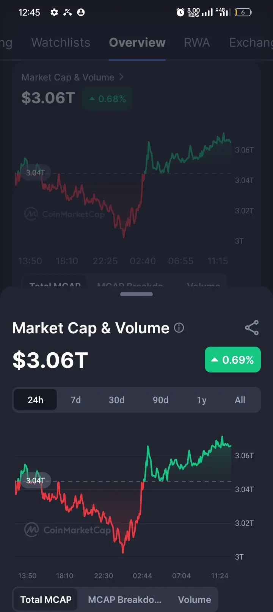The image size is (273, 612).
Task: Select the 90d time range
Action: click(x=161, y=400)
